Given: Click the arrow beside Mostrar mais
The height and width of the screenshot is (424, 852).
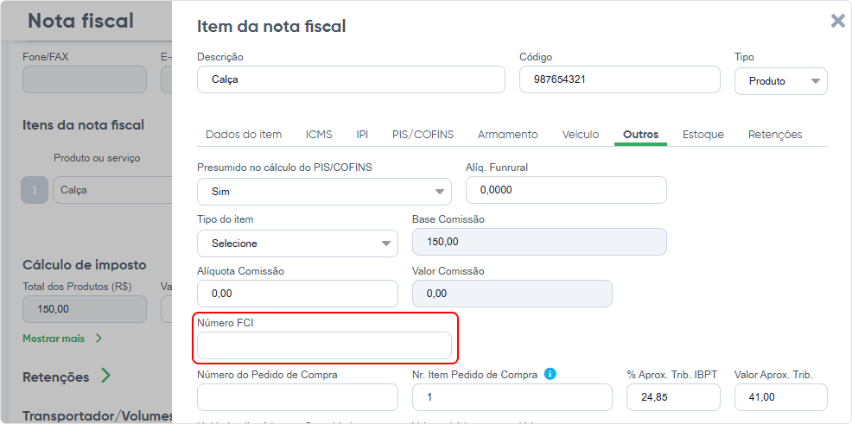Looking at the screenshot, I should coord(99,339).
